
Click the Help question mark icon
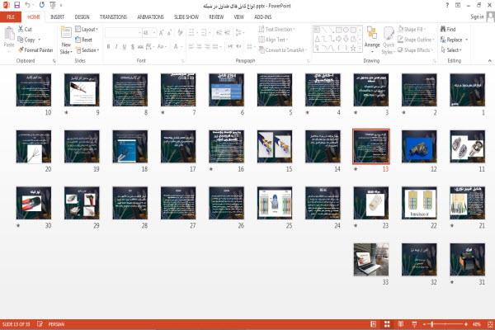coord(447,6)
